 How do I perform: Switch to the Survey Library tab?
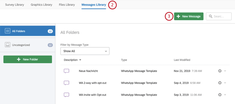[x=15, y=5]
